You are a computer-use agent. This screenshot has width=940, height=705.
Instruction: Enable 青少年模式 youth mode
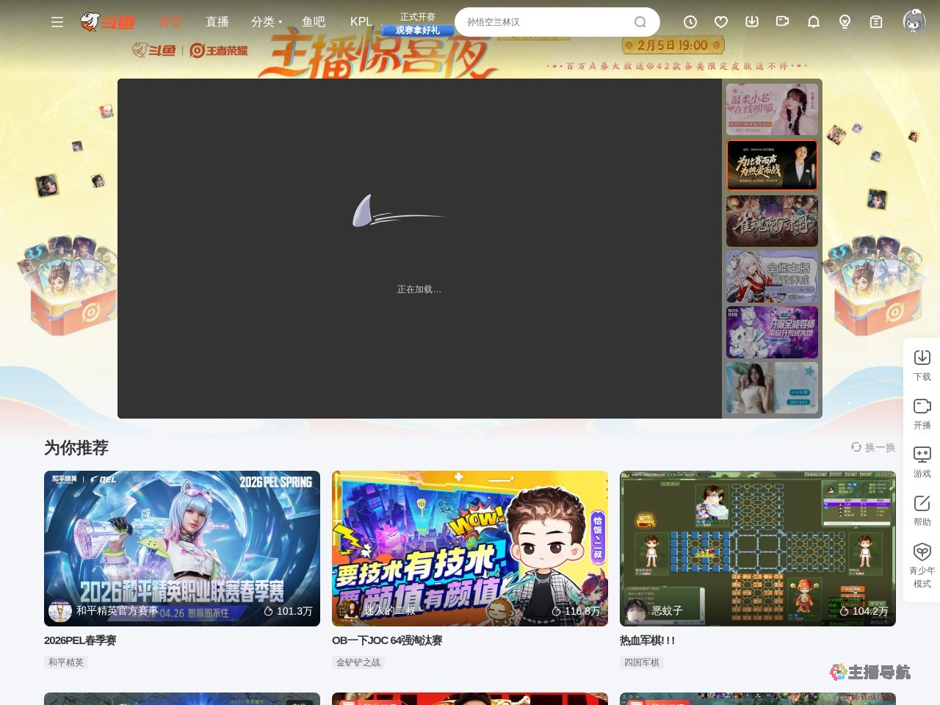pos(922,552)
